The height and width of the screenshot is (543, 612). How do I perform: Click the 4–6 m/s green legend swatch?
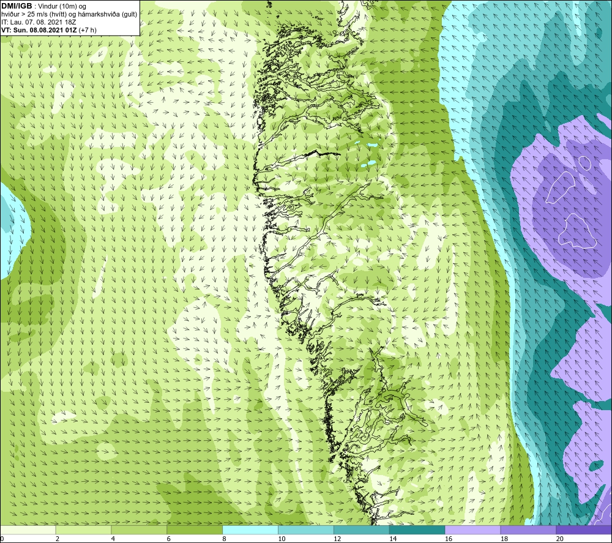(139, 530)
